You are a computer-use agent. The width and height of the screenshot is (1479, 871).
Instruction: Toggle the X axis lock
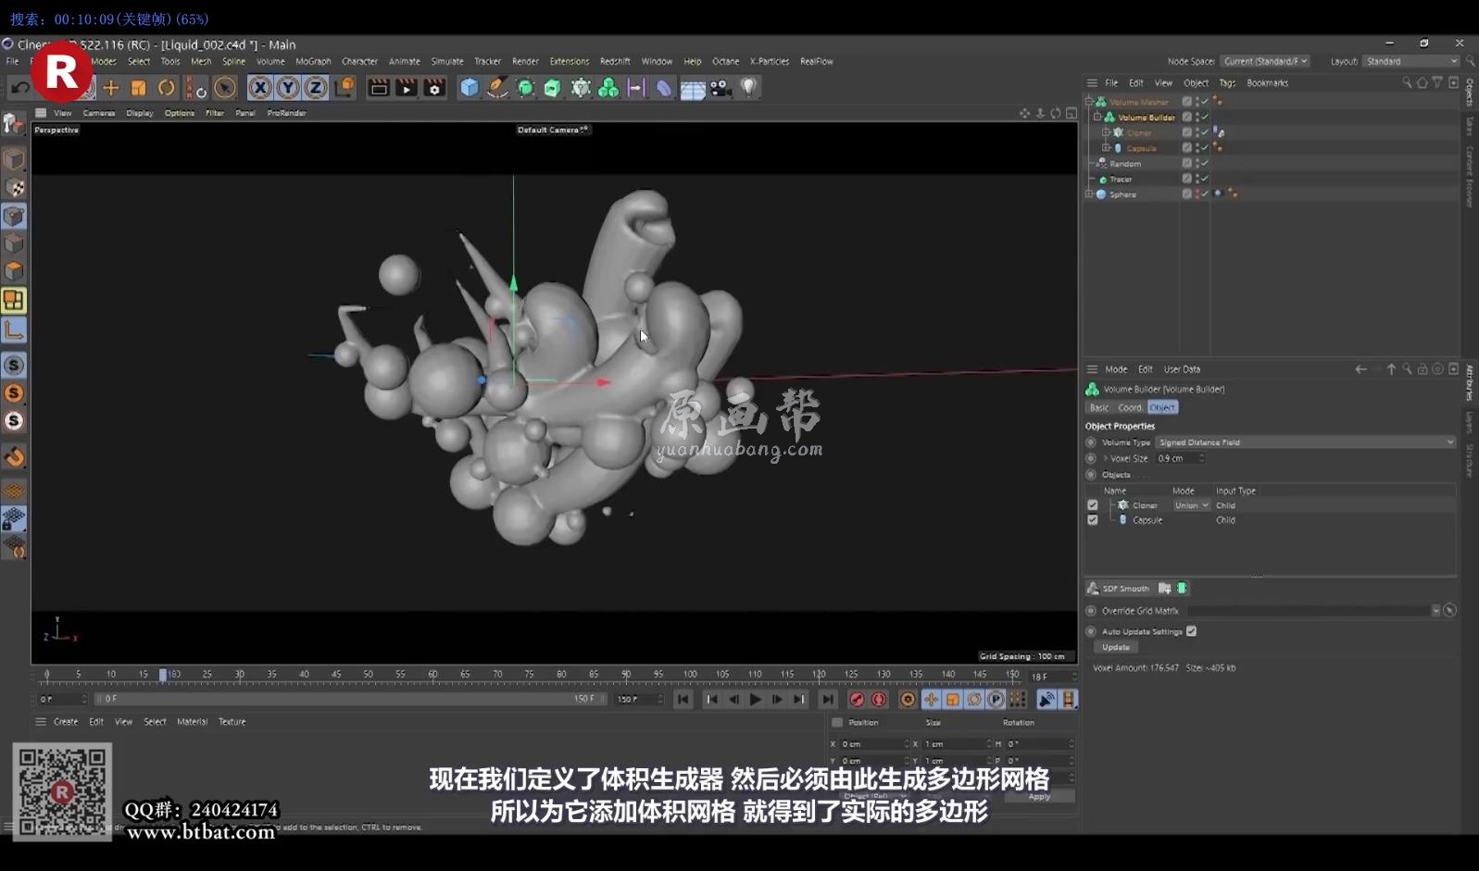tap(260, 87)
